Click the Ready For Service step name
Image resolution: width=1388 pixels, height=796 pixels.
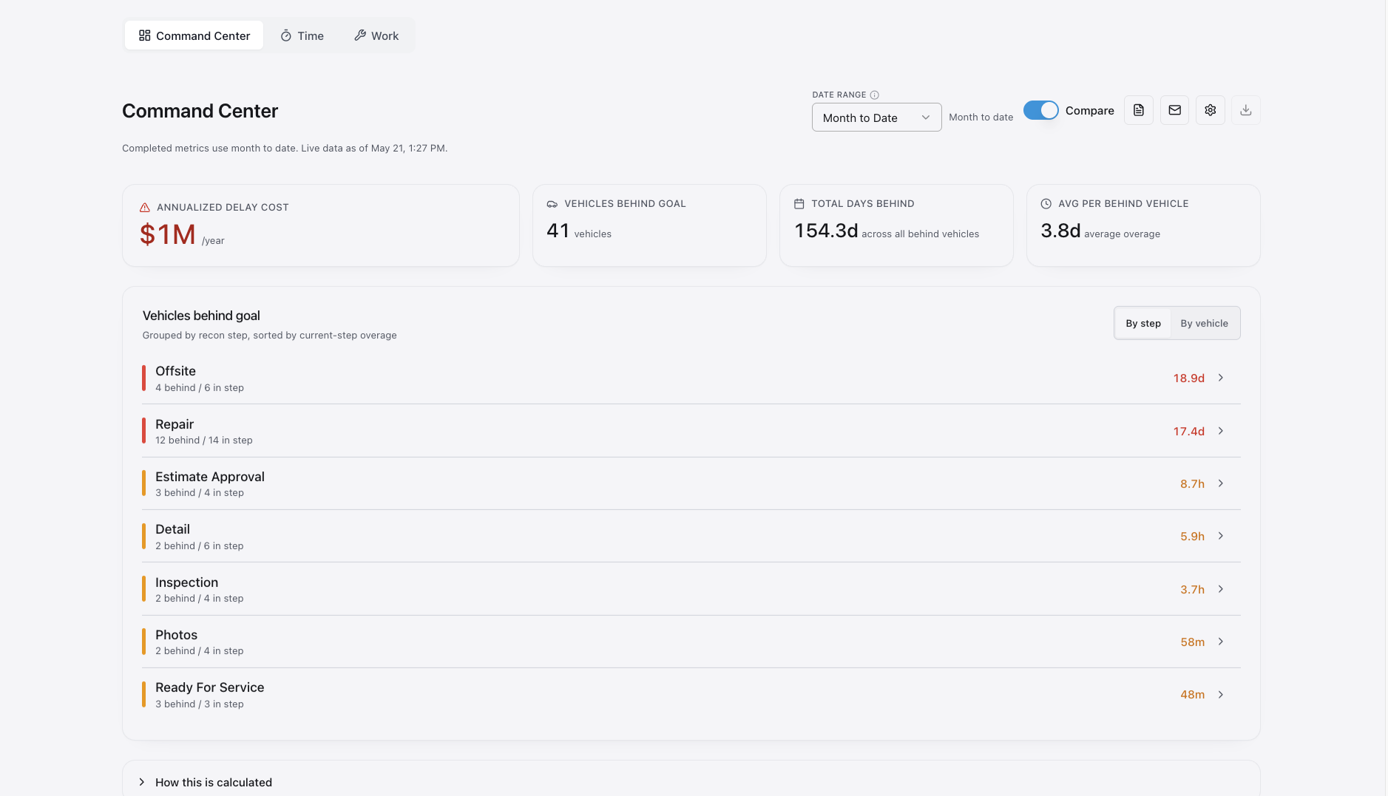[210, 687]
